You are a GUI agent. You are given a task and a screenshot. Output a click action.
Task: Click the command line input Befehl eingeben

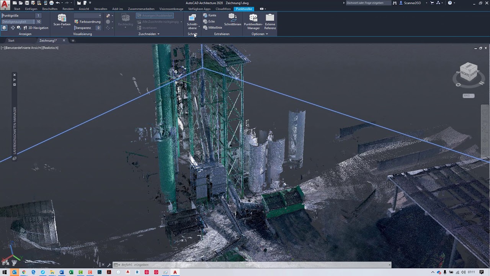point(253,265)
